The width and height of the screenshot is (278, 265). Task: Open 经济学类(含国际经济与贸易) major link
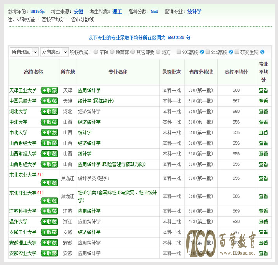point(117,196)
